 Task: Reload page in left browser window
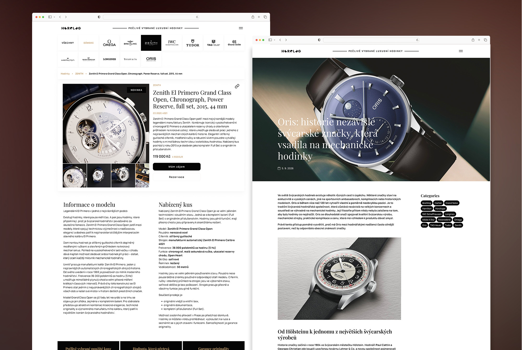197,17
